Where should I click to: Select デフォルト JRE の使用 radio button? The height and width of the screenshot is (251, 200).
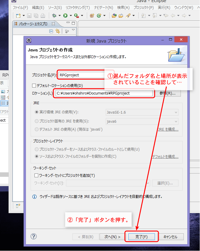pyautogui.click(x=37, y=129)
